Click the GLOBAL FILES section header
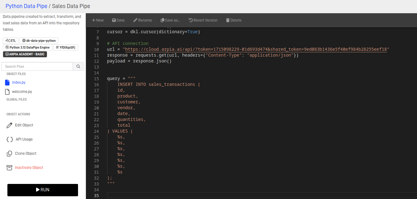This screenshot has width=417, height=199. (17, 99)
